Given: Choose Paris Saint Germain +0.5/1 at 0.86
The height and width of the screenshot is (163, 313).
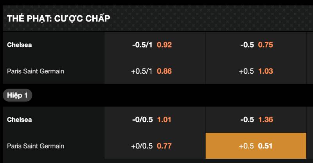Looking at the screenshot, I should point(155,71).
